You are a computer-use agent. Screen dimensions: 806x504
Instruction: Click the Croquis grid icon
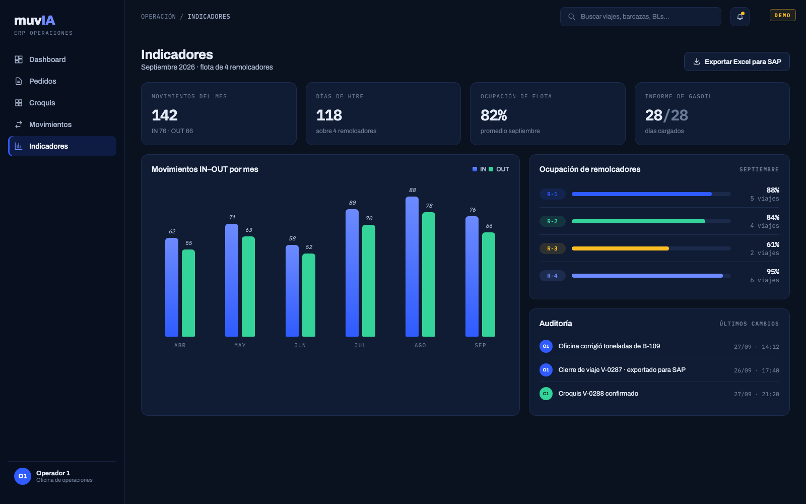click(x=19, y=103)
